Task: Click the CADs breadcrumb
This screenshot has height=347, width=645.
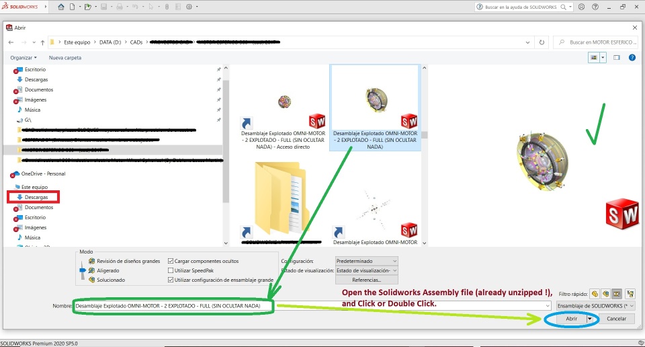Action: [x=136, y=42]
